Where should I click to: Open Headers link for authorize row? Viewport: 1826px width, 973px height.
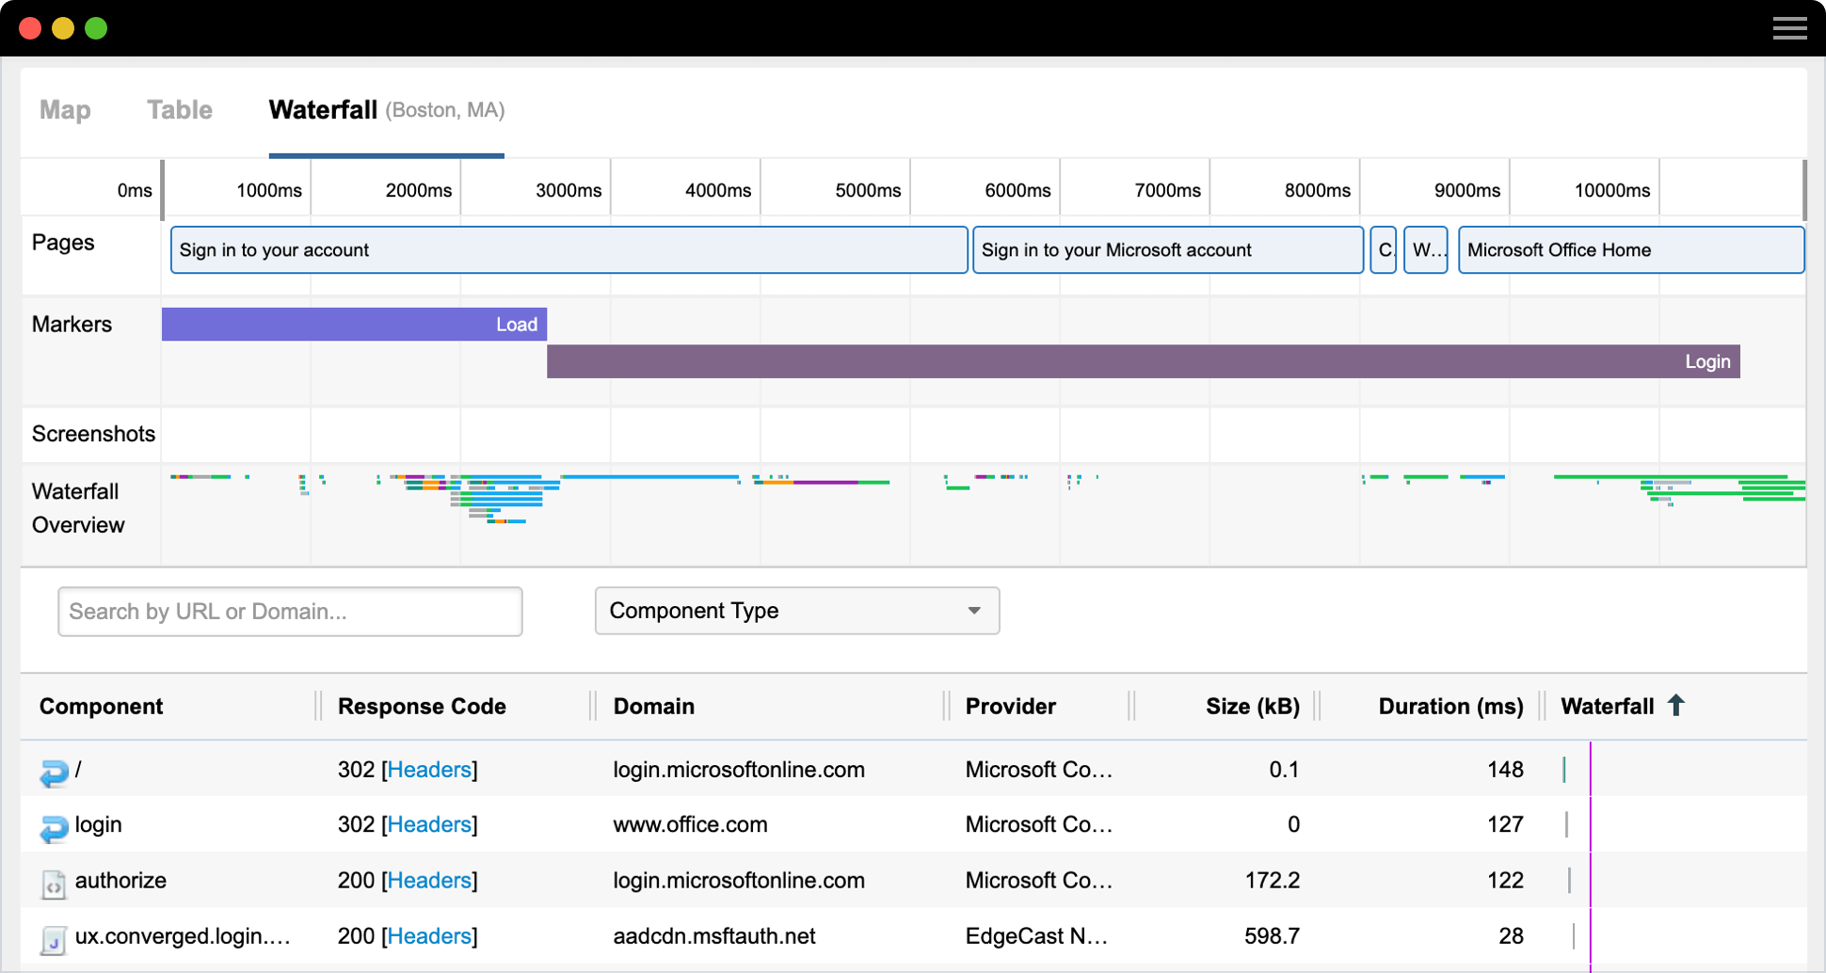pos(429,881)
